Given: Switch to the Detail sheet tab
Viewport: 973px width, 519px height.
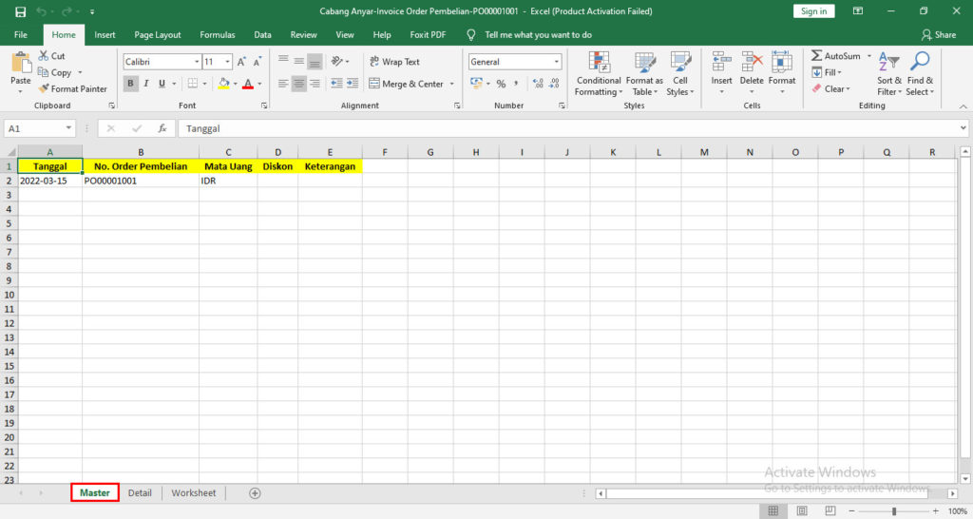Looking at the screenshot, I should point(140,493).
